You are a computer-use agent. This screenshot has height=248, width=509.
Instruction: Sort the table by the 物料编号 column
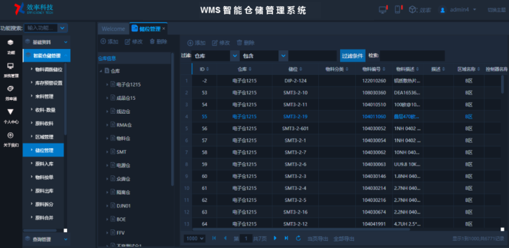click(x=384, y=69)
